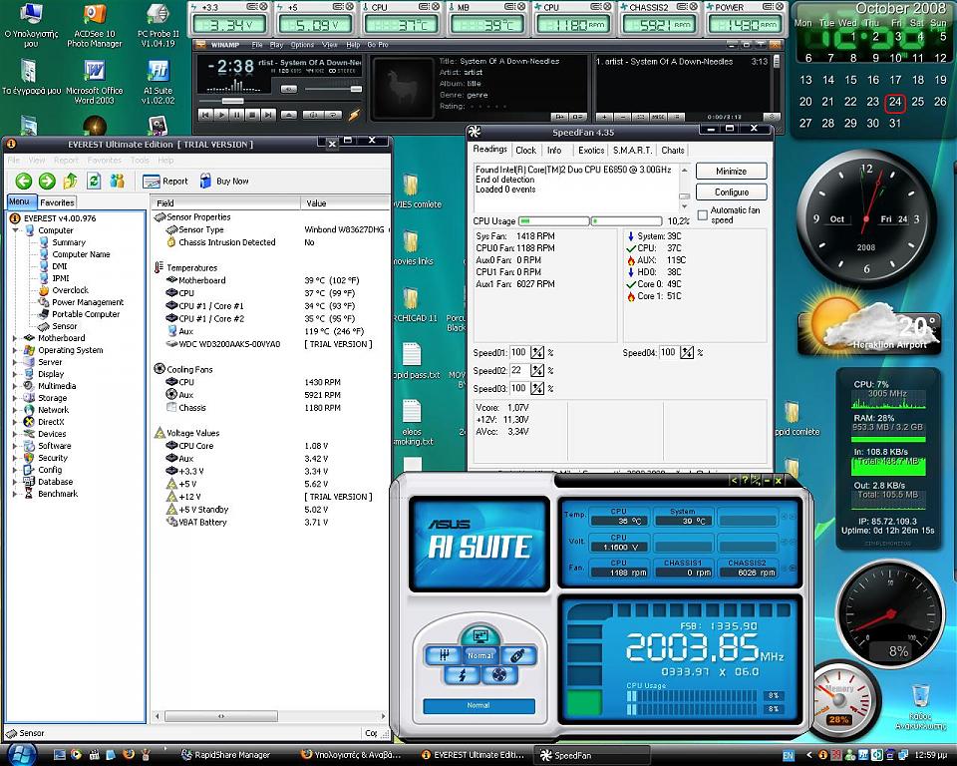Screen dimensions: 957x766
Task: Click the Winamp Pause button
Action: pyautogui.click(x=237, y=115)
